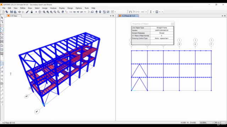Open the Analyze menu

point(53,8)
